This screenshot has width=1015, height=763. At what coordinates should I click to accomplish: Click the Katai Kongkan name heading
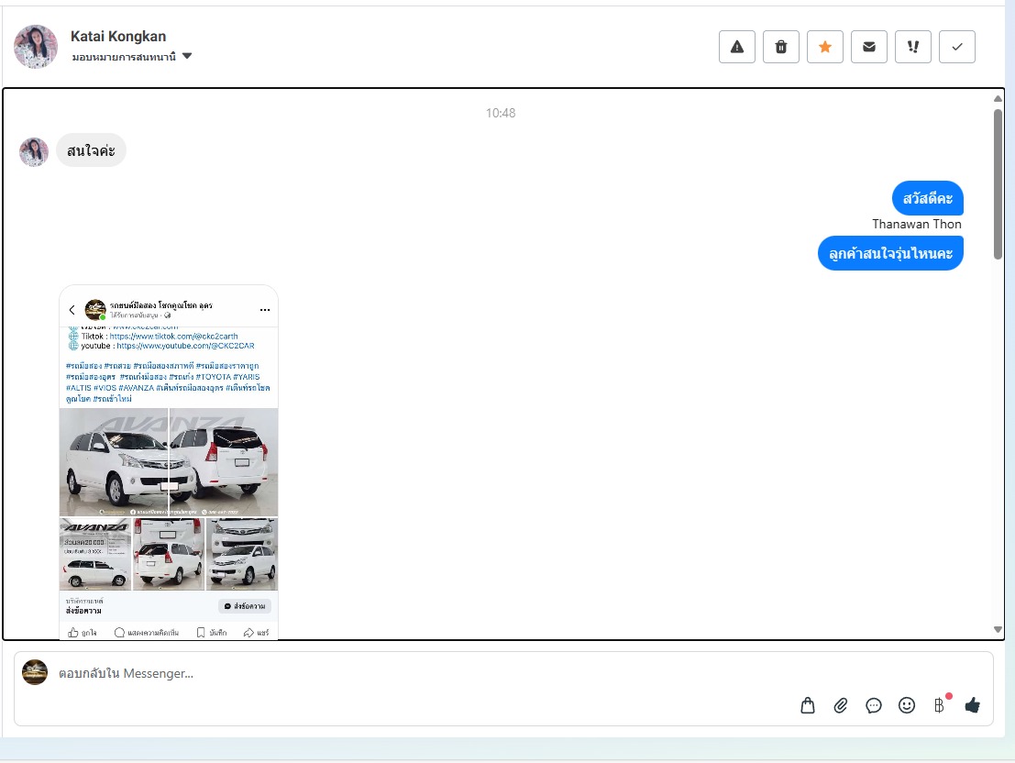(117, 37)
